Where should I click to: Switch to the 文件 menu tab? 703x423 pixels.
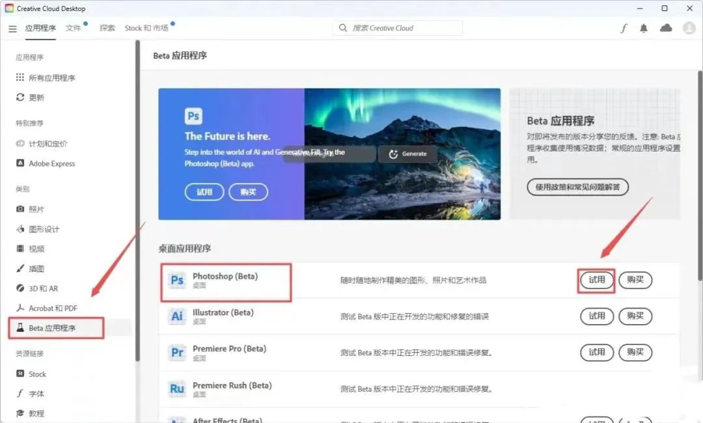click(x=72, y=28)
